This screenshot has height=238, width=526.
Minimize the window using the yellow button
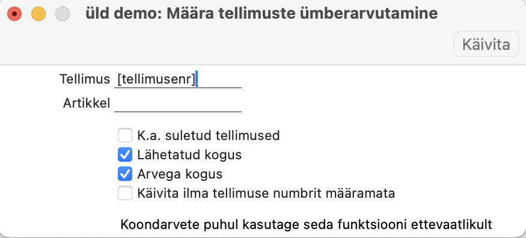[x=38, y=14]
